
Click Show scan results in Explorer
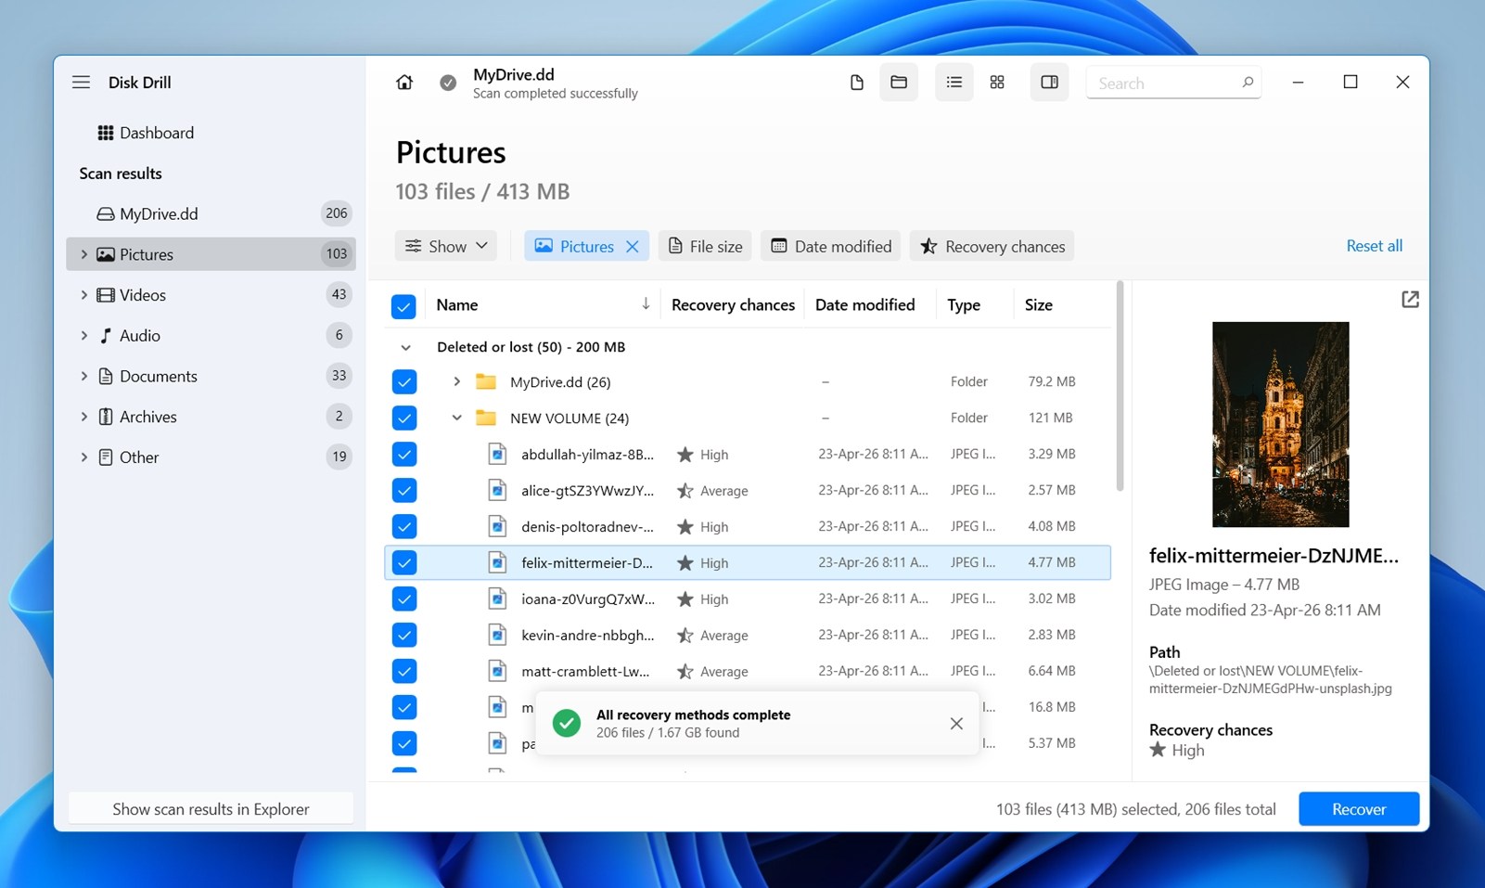pos(211,809)
